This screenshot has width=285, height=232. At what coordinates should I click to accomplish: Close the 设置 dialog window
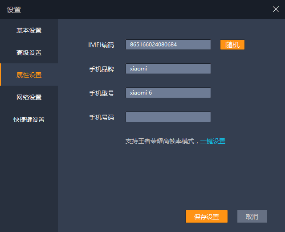tap(276, 9)
